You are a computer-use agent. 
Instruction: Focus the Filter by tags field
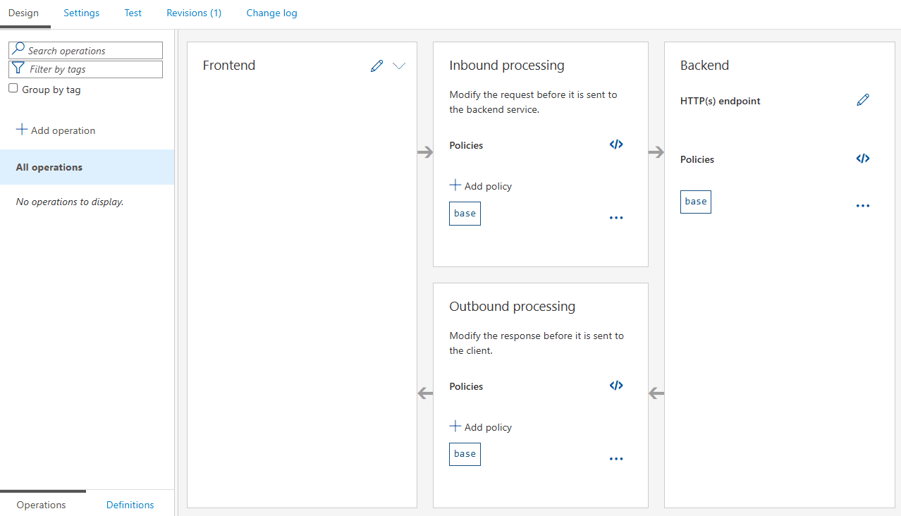[85, 69]
